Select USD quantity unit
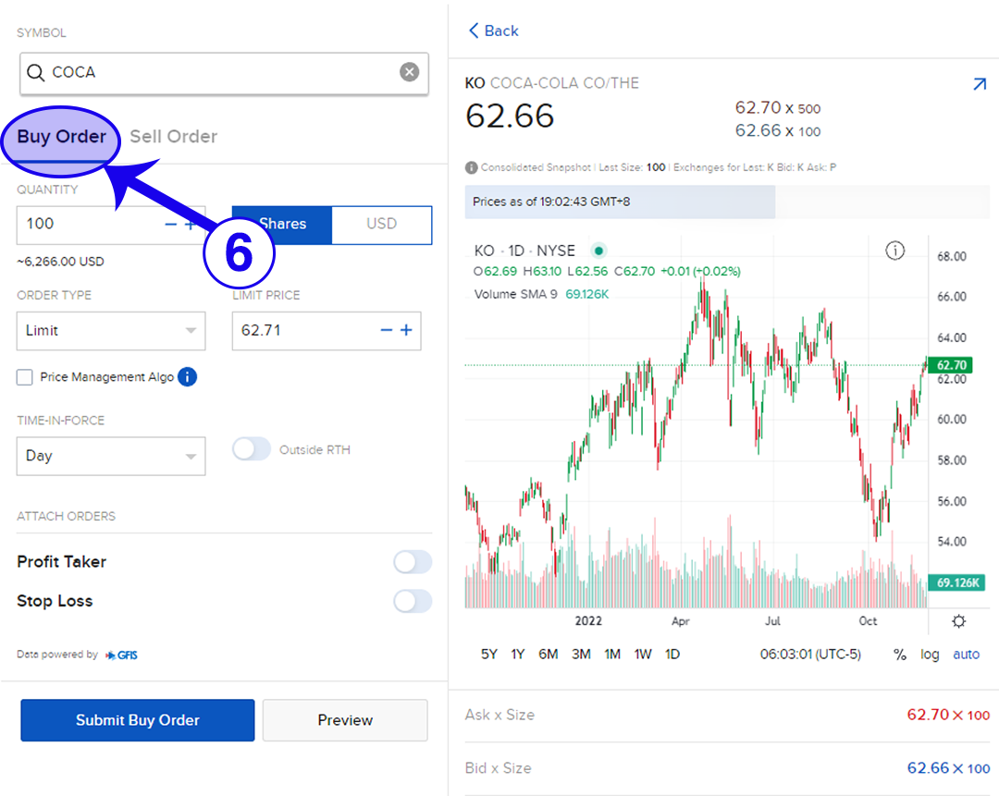The width and height of the screenshot is (999, 796). click(x=381, y=224)
